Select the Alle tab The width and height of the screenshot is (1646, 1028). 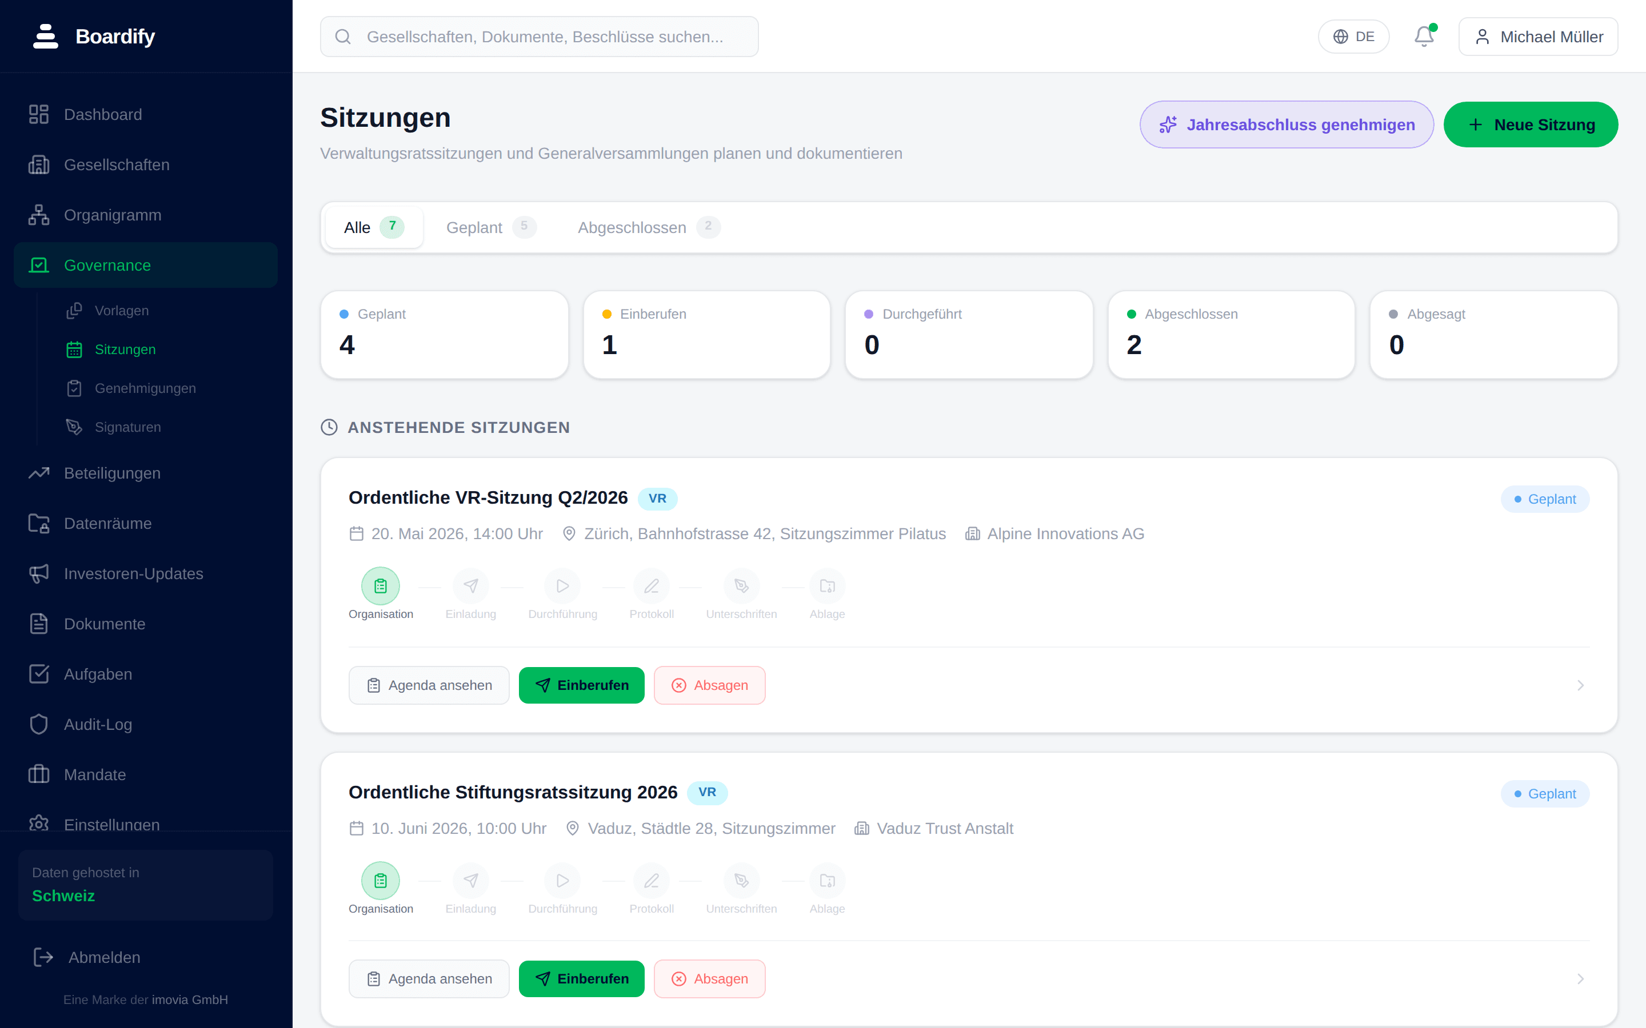374,227
